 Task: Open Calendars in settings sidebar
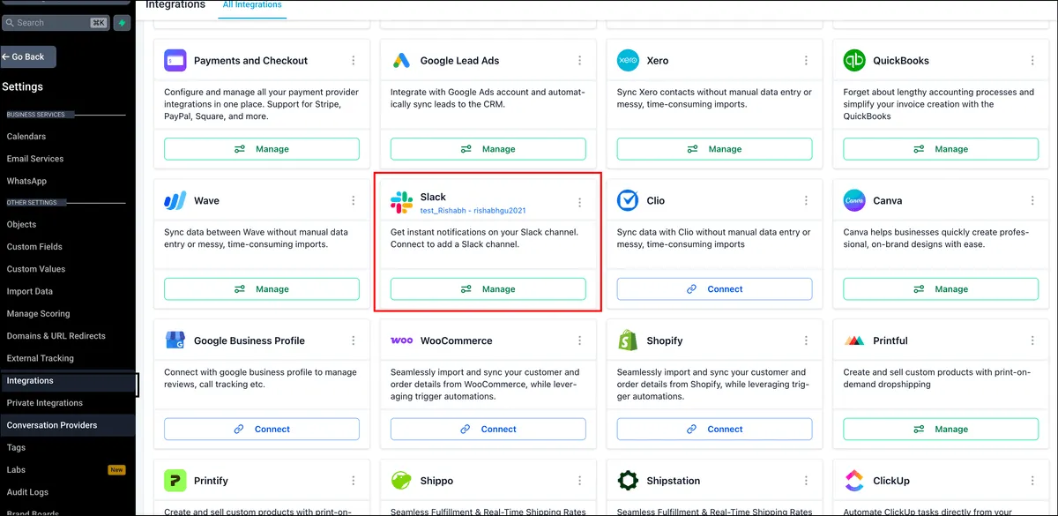(x=26, y=137)
